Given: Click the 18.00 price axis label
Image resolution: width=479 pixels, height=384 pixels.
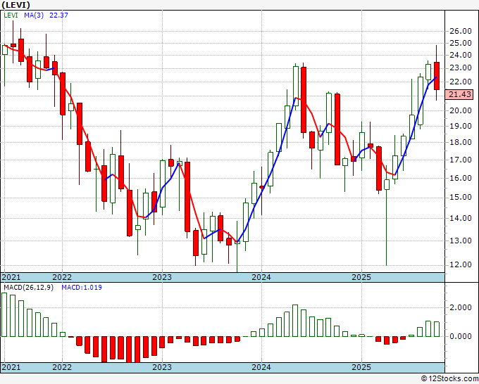Looking at the screenshot, I should [x=461, y=142].
